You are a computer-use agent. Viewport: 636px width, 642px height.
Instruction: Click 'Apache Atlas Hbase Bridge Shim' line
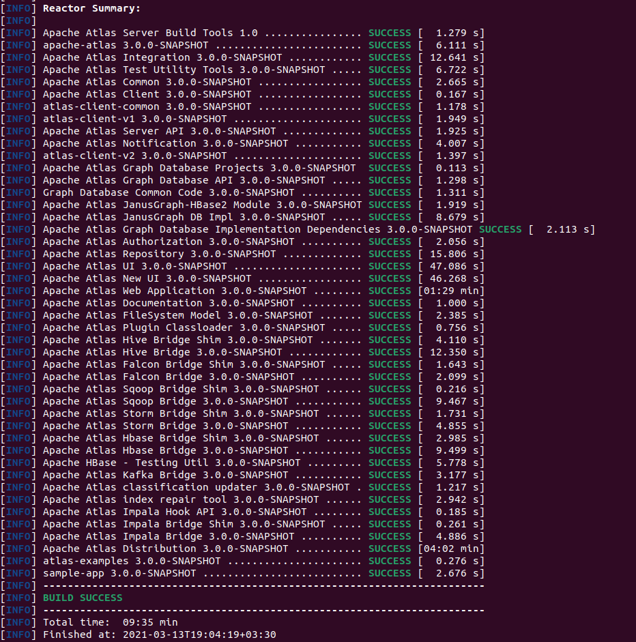pyautogui.click(x=181, y=438)
